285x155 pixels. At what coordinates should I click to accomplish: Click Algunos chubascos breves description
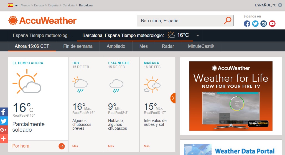pyautogui.click(x=82, y=124)
